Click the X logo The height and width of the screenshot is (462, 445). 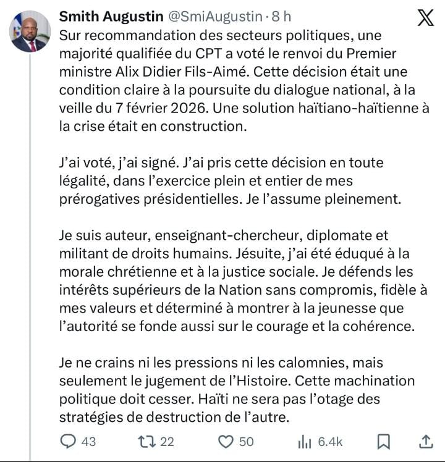[425, 19]
